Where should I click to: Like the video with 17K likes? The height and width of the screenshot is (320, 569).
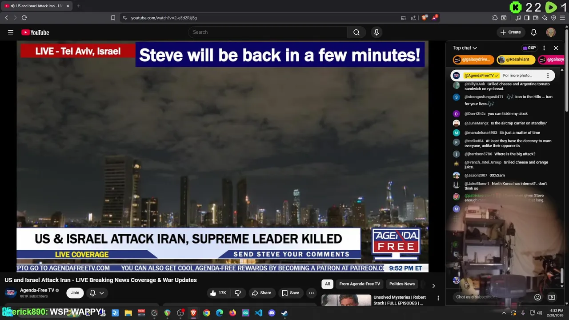pyautogui.click(x=219, y=293)
